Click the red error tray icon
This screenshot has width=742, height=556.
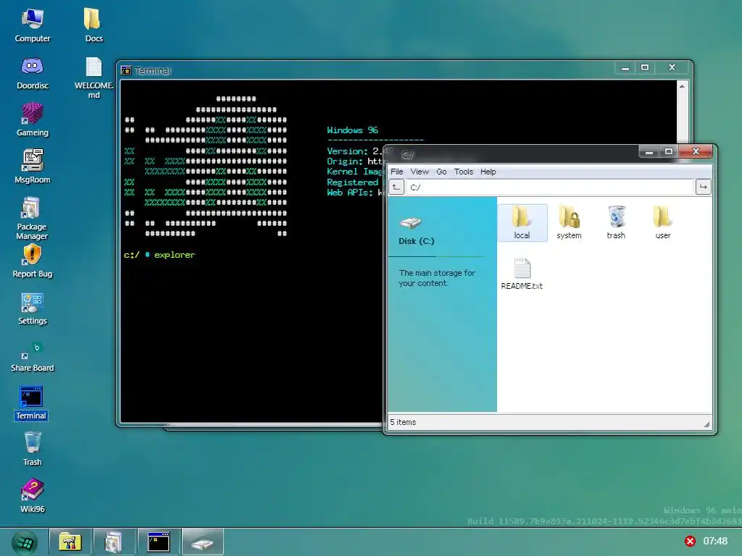point(690,541)
